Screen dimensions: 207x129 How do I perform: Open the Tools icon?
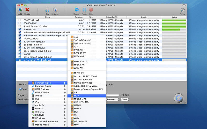[183, 10]
